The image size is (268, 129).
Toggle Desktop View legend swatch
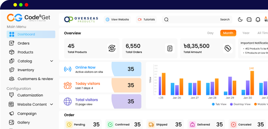coord(232,104)
